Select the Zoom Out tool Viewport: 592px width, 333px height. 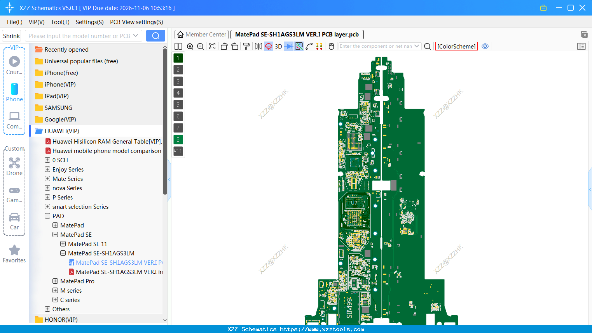[200, 46]
